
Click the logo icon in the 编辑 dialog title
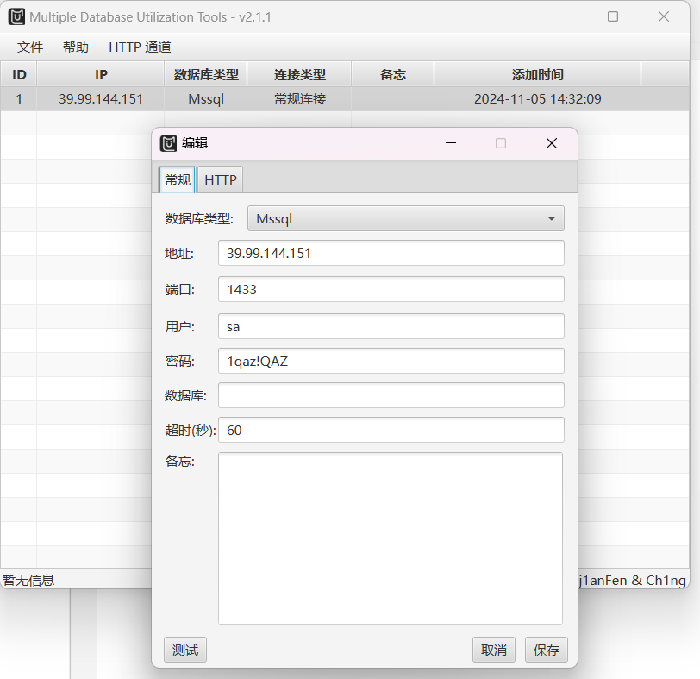(168, 143)
